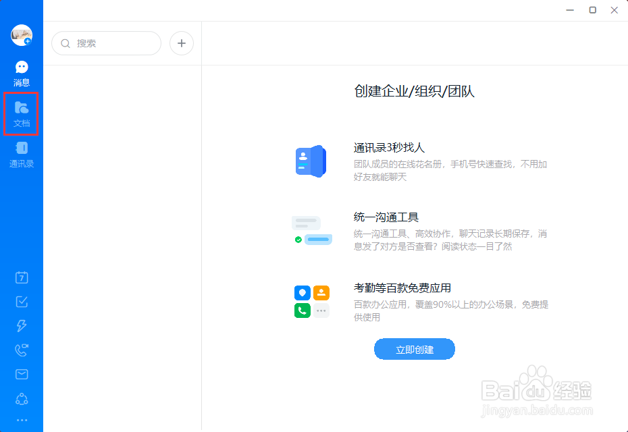Open the 文档 documents section
This screenshot has height=432, width=628.
(x=22, y=114)
